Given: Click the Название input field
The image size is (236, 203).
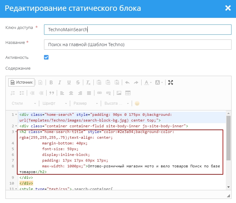Looking at the screenshot, I should click(x=137, y=45).
